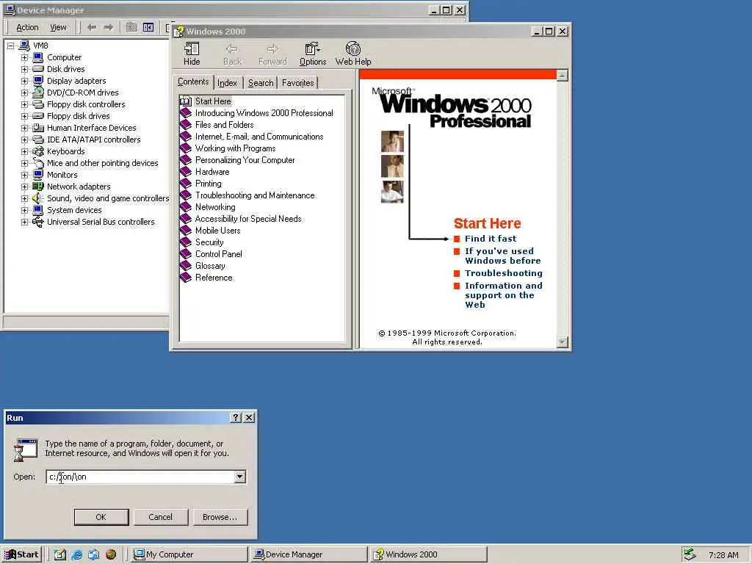Open If you've used Windows before link
The height and width of the screenshot is (564, 752).
pos(502,256)
